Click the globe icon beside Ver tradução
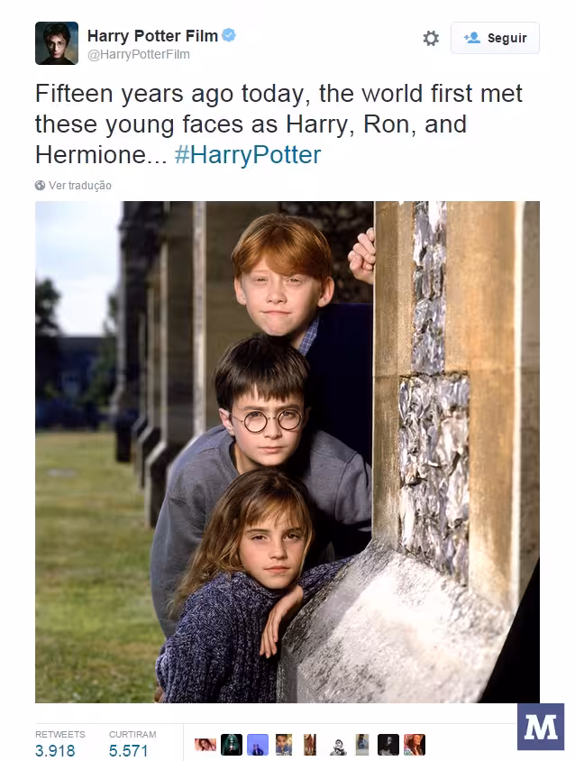Screen dimensions: 575x761 (40, 186)
